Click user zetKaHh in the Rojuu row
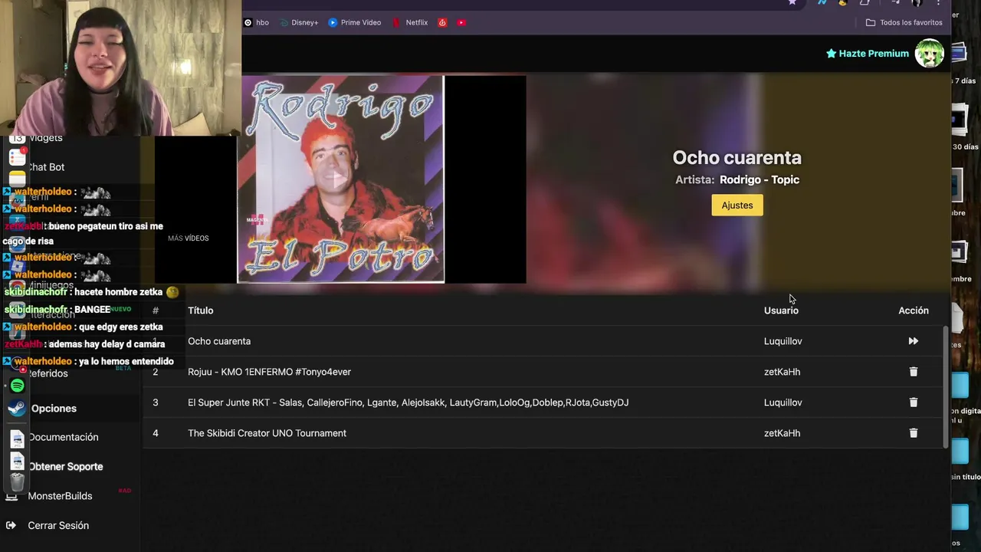The image size is (981, 552). [782, 372]
